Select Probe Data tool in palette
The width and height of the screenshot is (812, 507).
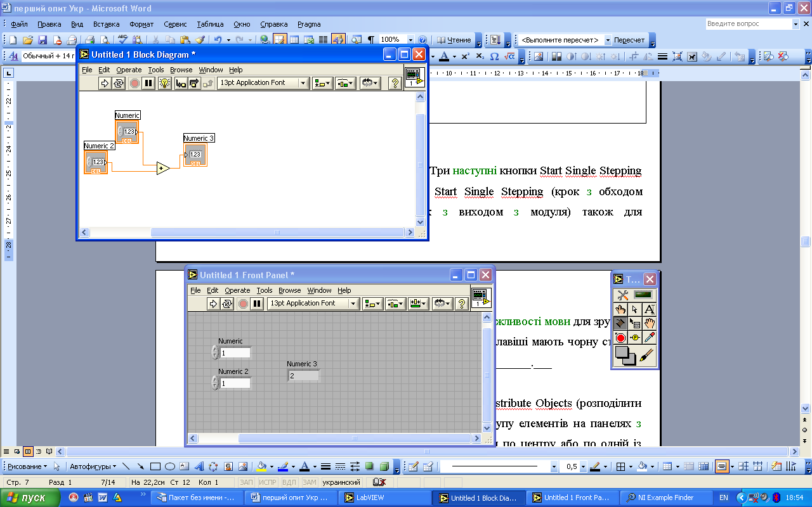(x=635, y=338)
